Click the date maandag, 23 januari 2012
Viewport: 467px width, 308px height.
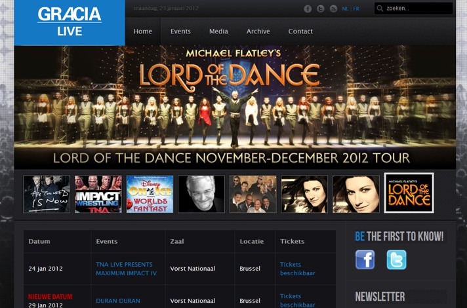166,9
